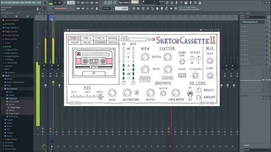271x152 pixels.
Task: Click the output gain knob under OUT meter
Action: click(133, 83)
